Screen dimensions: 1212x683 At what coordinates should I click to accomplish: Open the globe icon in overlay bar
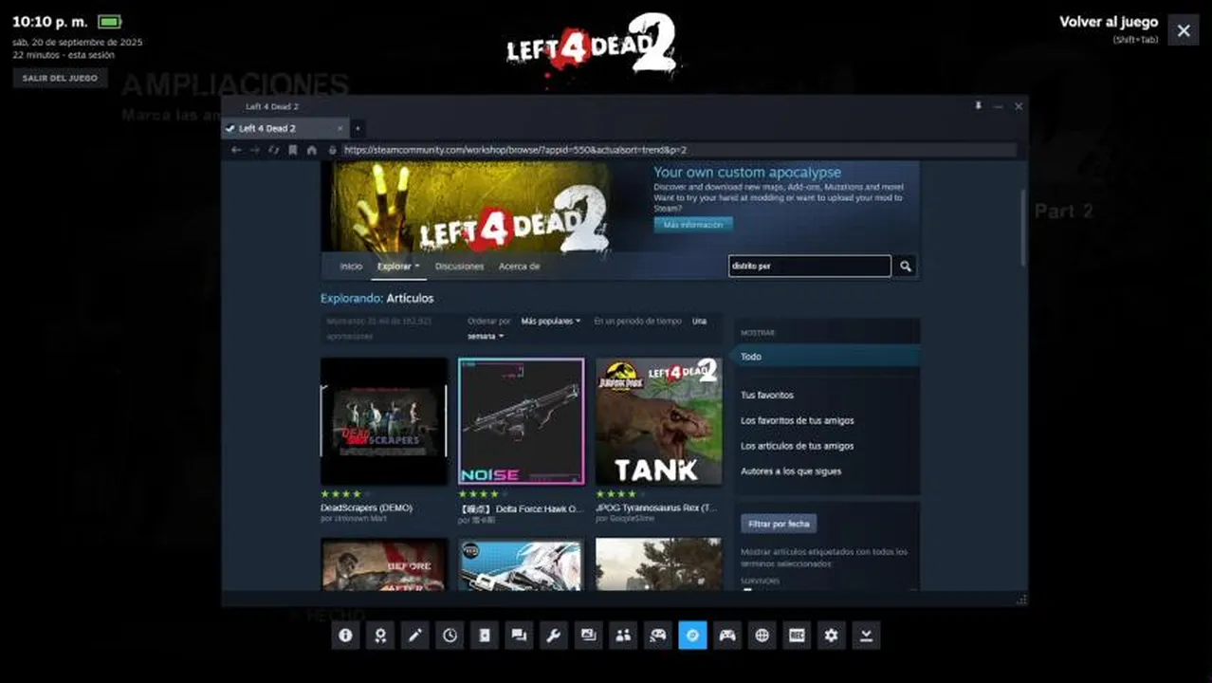[x=762, y=636]
